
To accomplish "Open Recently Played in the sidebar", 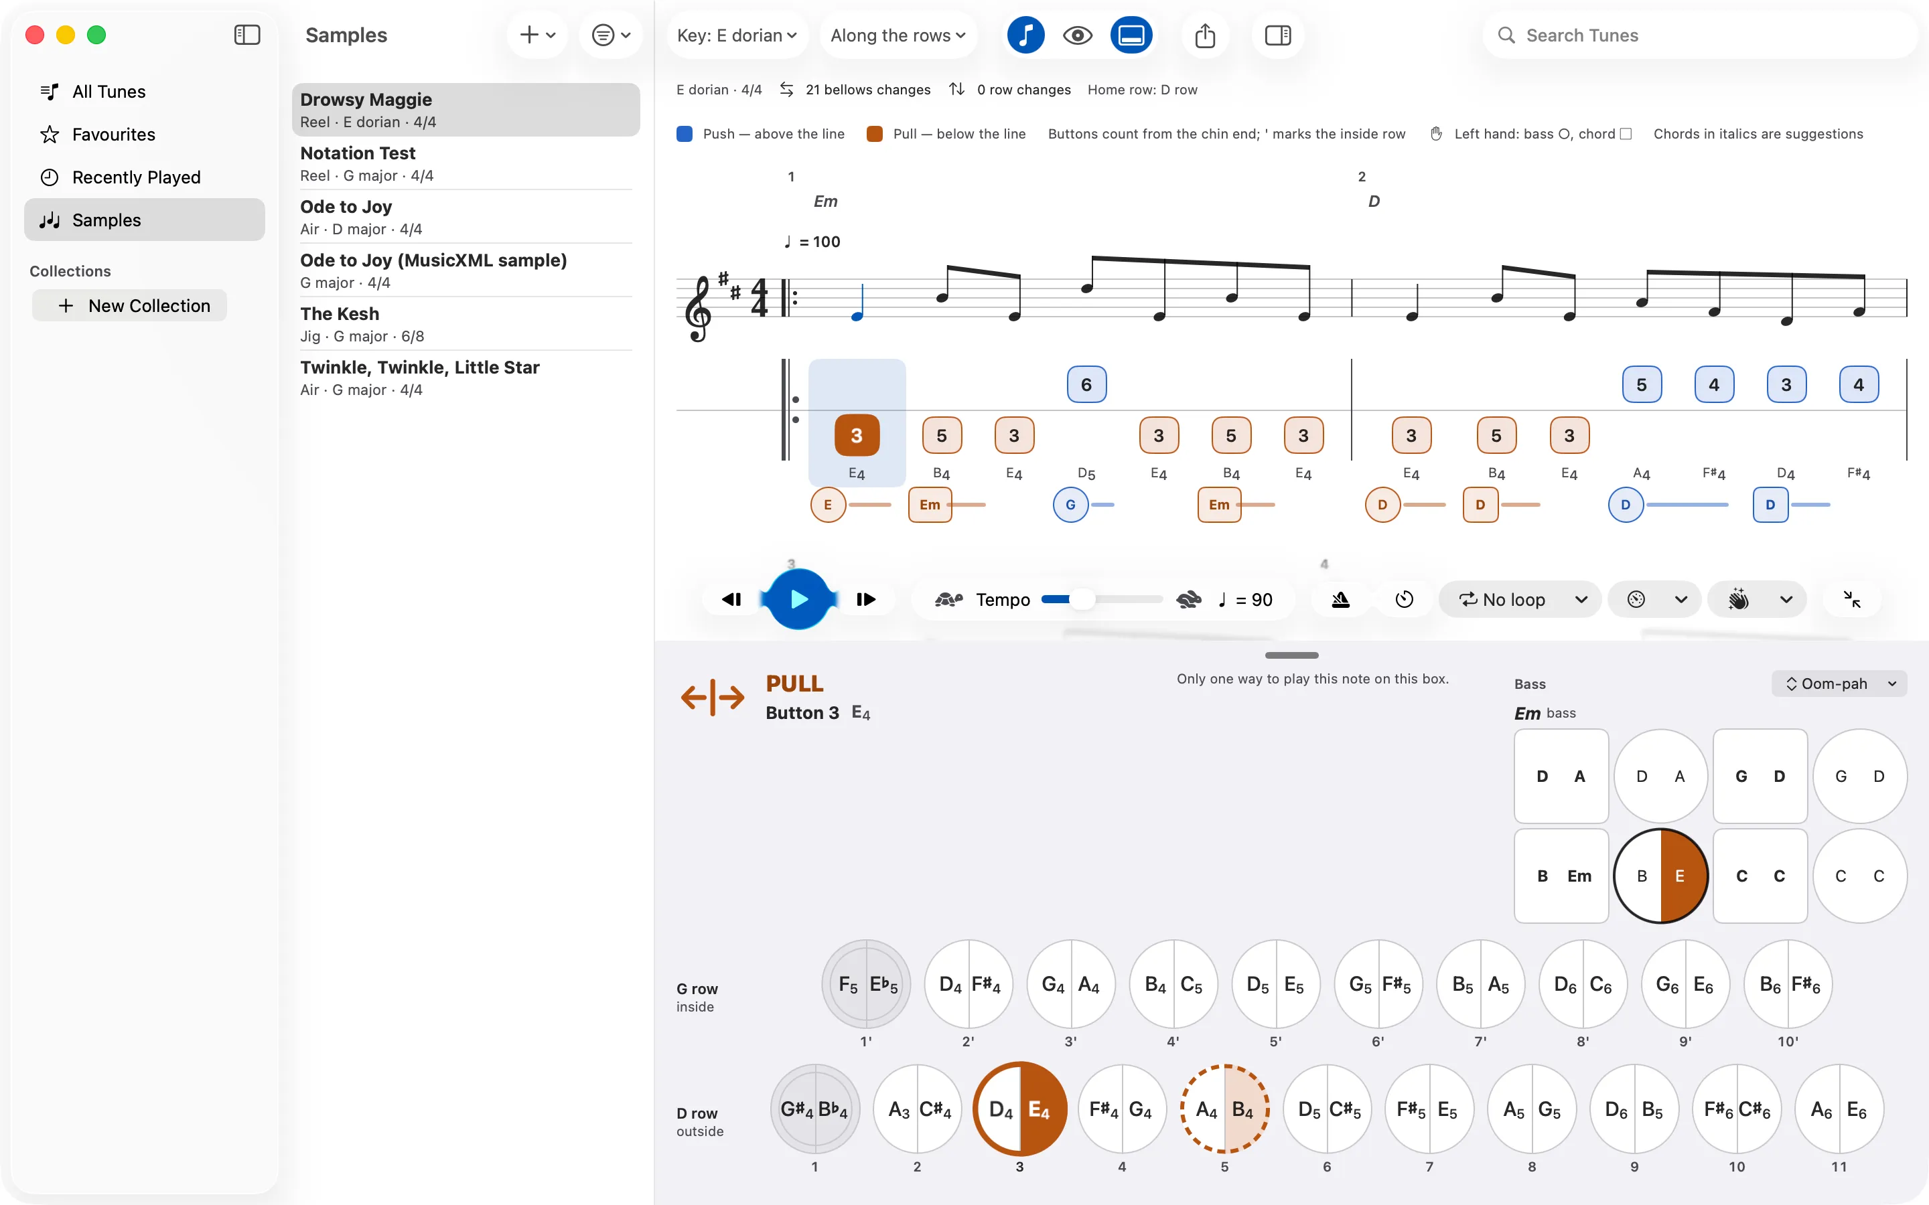I will [x=144, y=177].
